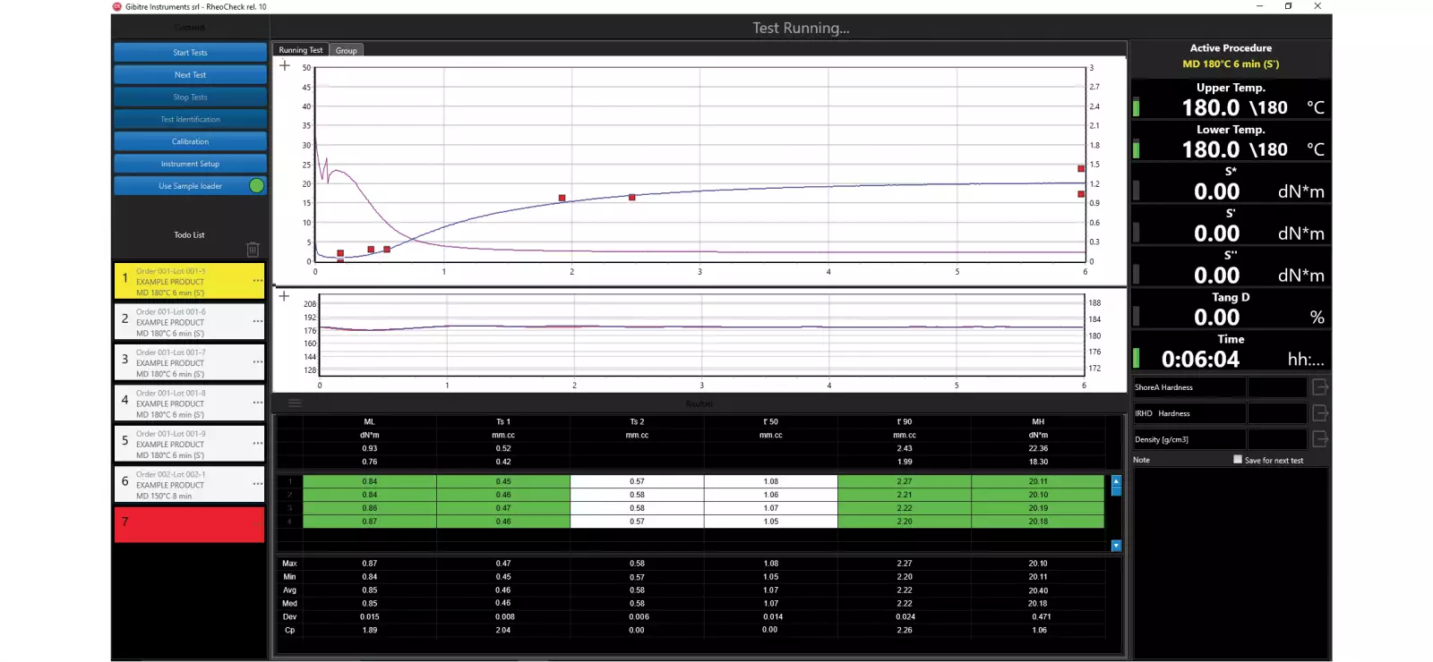Image resolution: width=1433 pixels, height=662 pixels.
Task: Toggle the Use Sample loader switch
Action: [256, 186]
